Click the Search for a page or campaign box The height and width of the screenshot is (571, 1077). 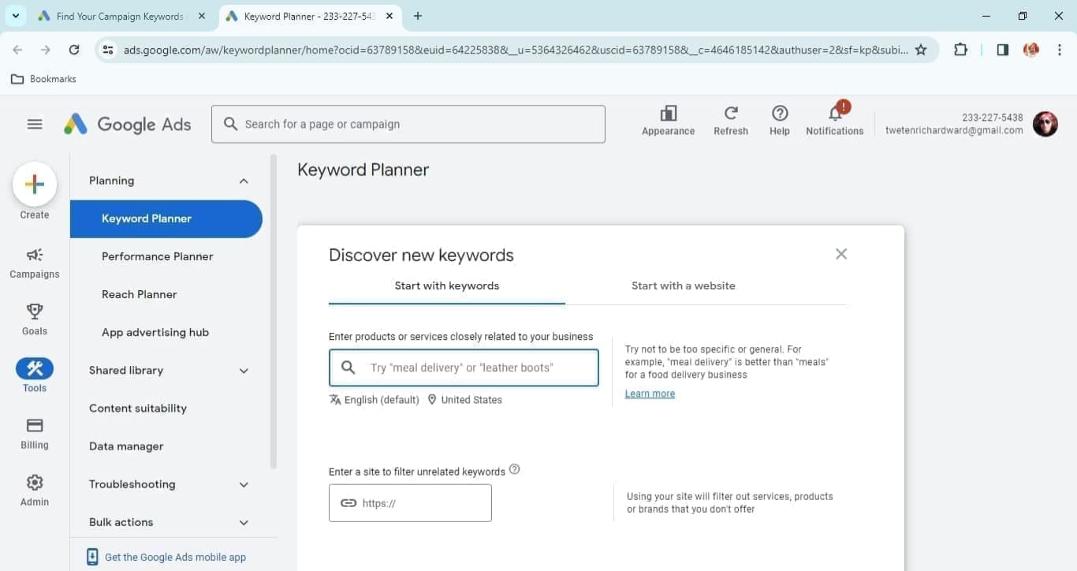[x=408, y=124]
